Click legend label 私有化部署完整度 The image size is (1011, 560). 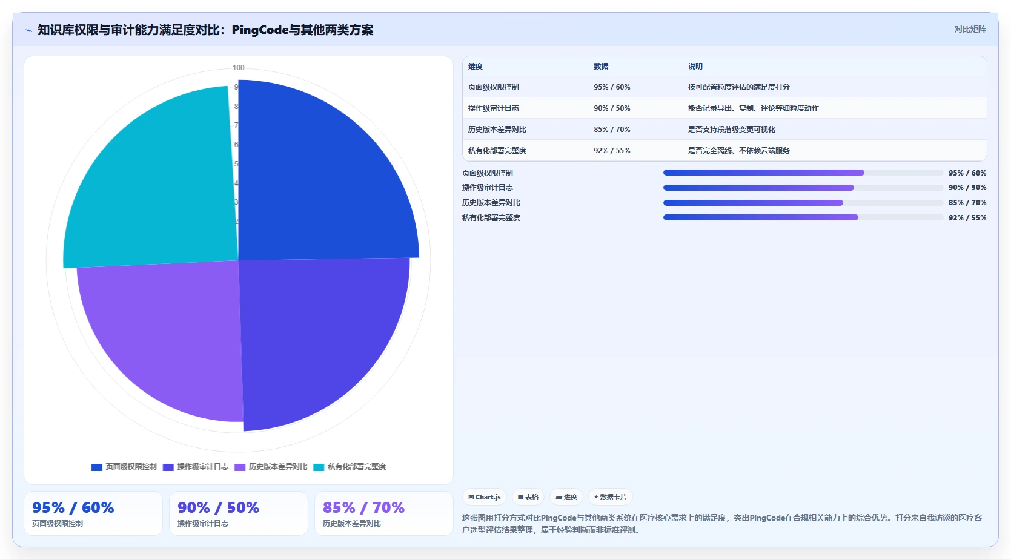(357, 467)
